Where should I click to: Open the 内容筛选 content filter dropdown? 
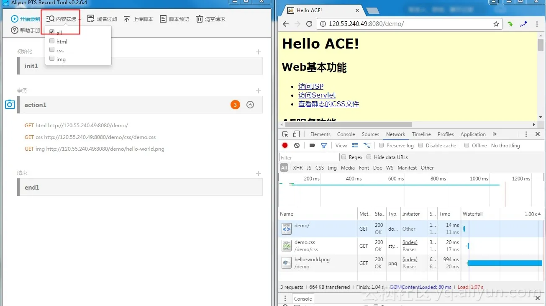point(64,19)
